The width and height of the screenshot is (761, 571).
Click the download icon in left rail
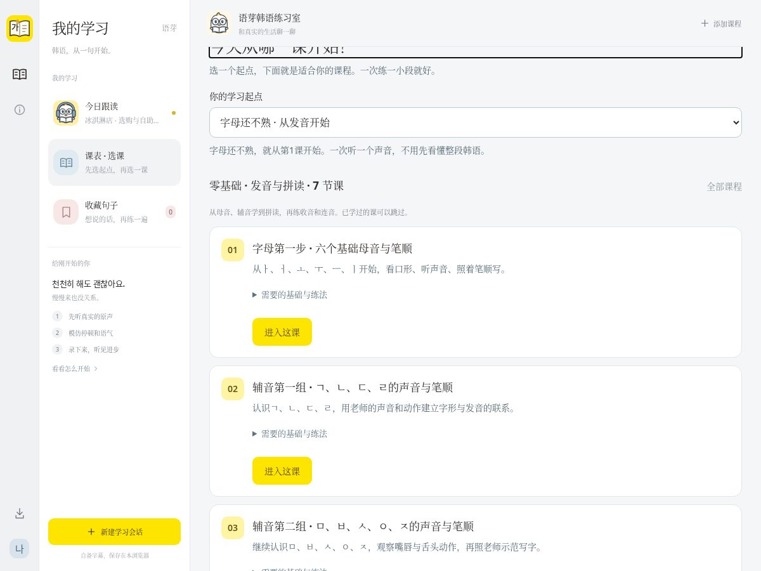[x=20, y=513]
